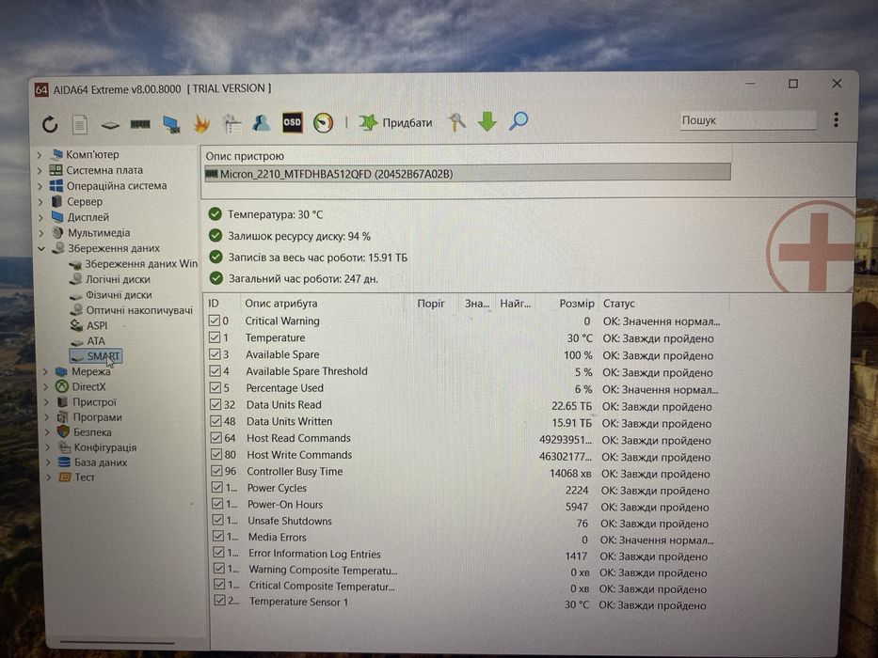Viewport: 878px width, 658px height.
Task: Open the База даних tree item
Action: point(101,462)
